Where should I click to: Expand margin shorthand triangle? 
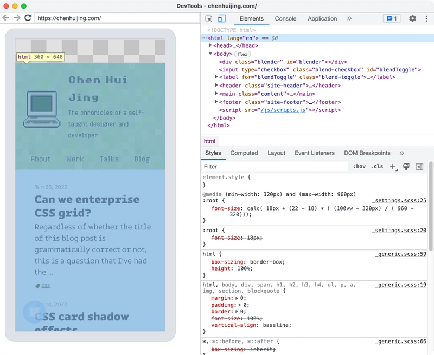pyautogui.click(x=237, y=298)
